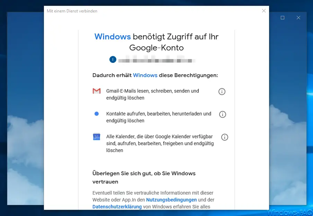Click the Google Kalender 31 icon

point(97,137)
